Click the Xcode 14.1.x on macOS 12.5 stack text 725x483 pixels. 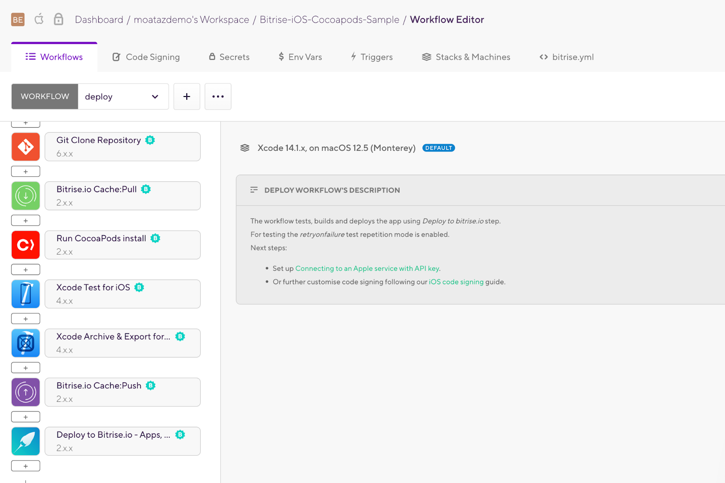pyautogui.click(x=336, y=148)
